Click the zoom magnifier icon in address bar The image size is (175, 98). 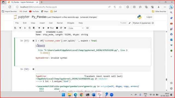coord(115,7)
